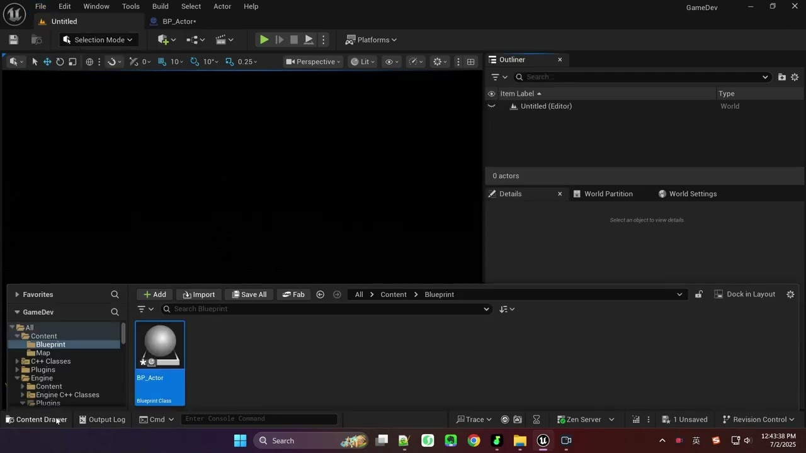
Task: Open the Revision Control dropdown
Action: click(x=758, y=420)
